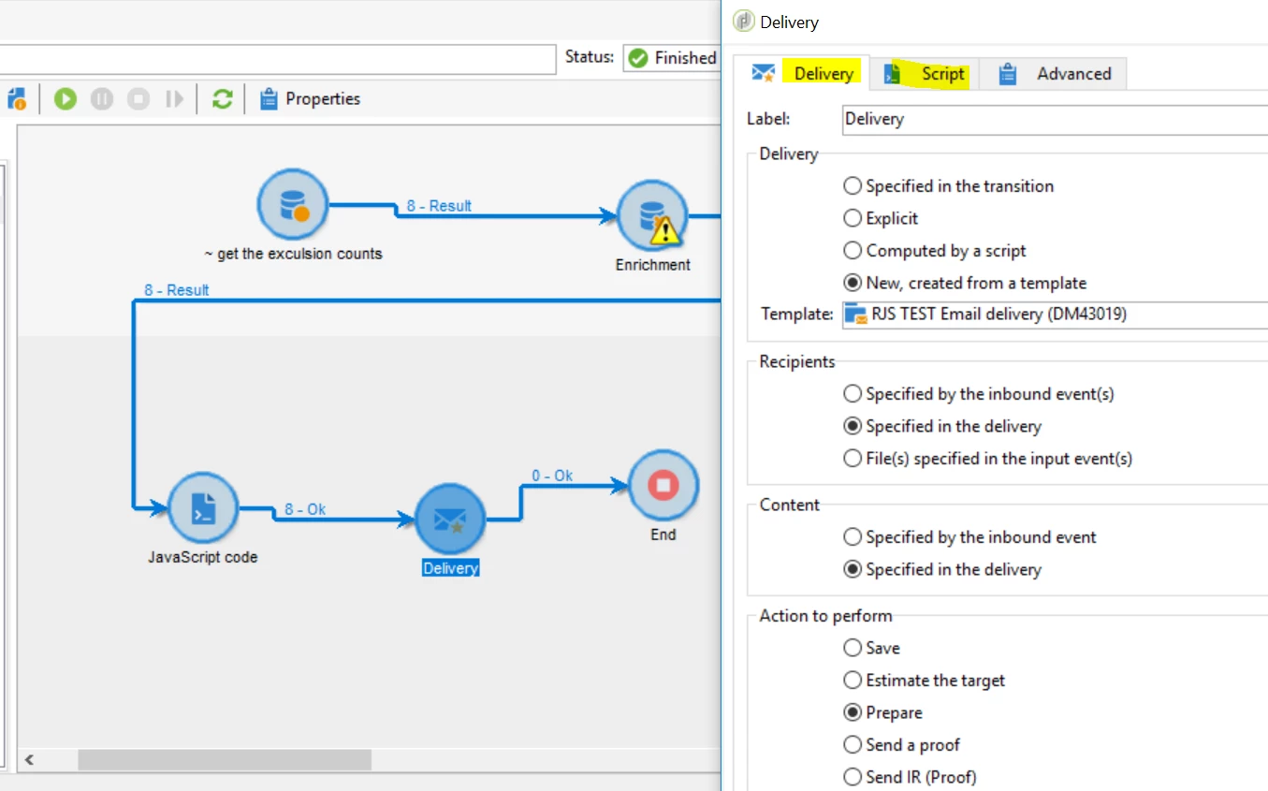Select recipients 'Specified in the delivery'
This screenshot has width=1268, height=791.
[x=942, y=426]
